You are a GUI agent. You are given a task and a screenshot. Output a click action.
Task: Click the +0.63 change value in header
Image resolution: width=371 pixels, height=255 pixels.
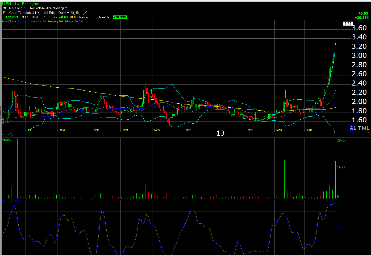pos(63,17)
